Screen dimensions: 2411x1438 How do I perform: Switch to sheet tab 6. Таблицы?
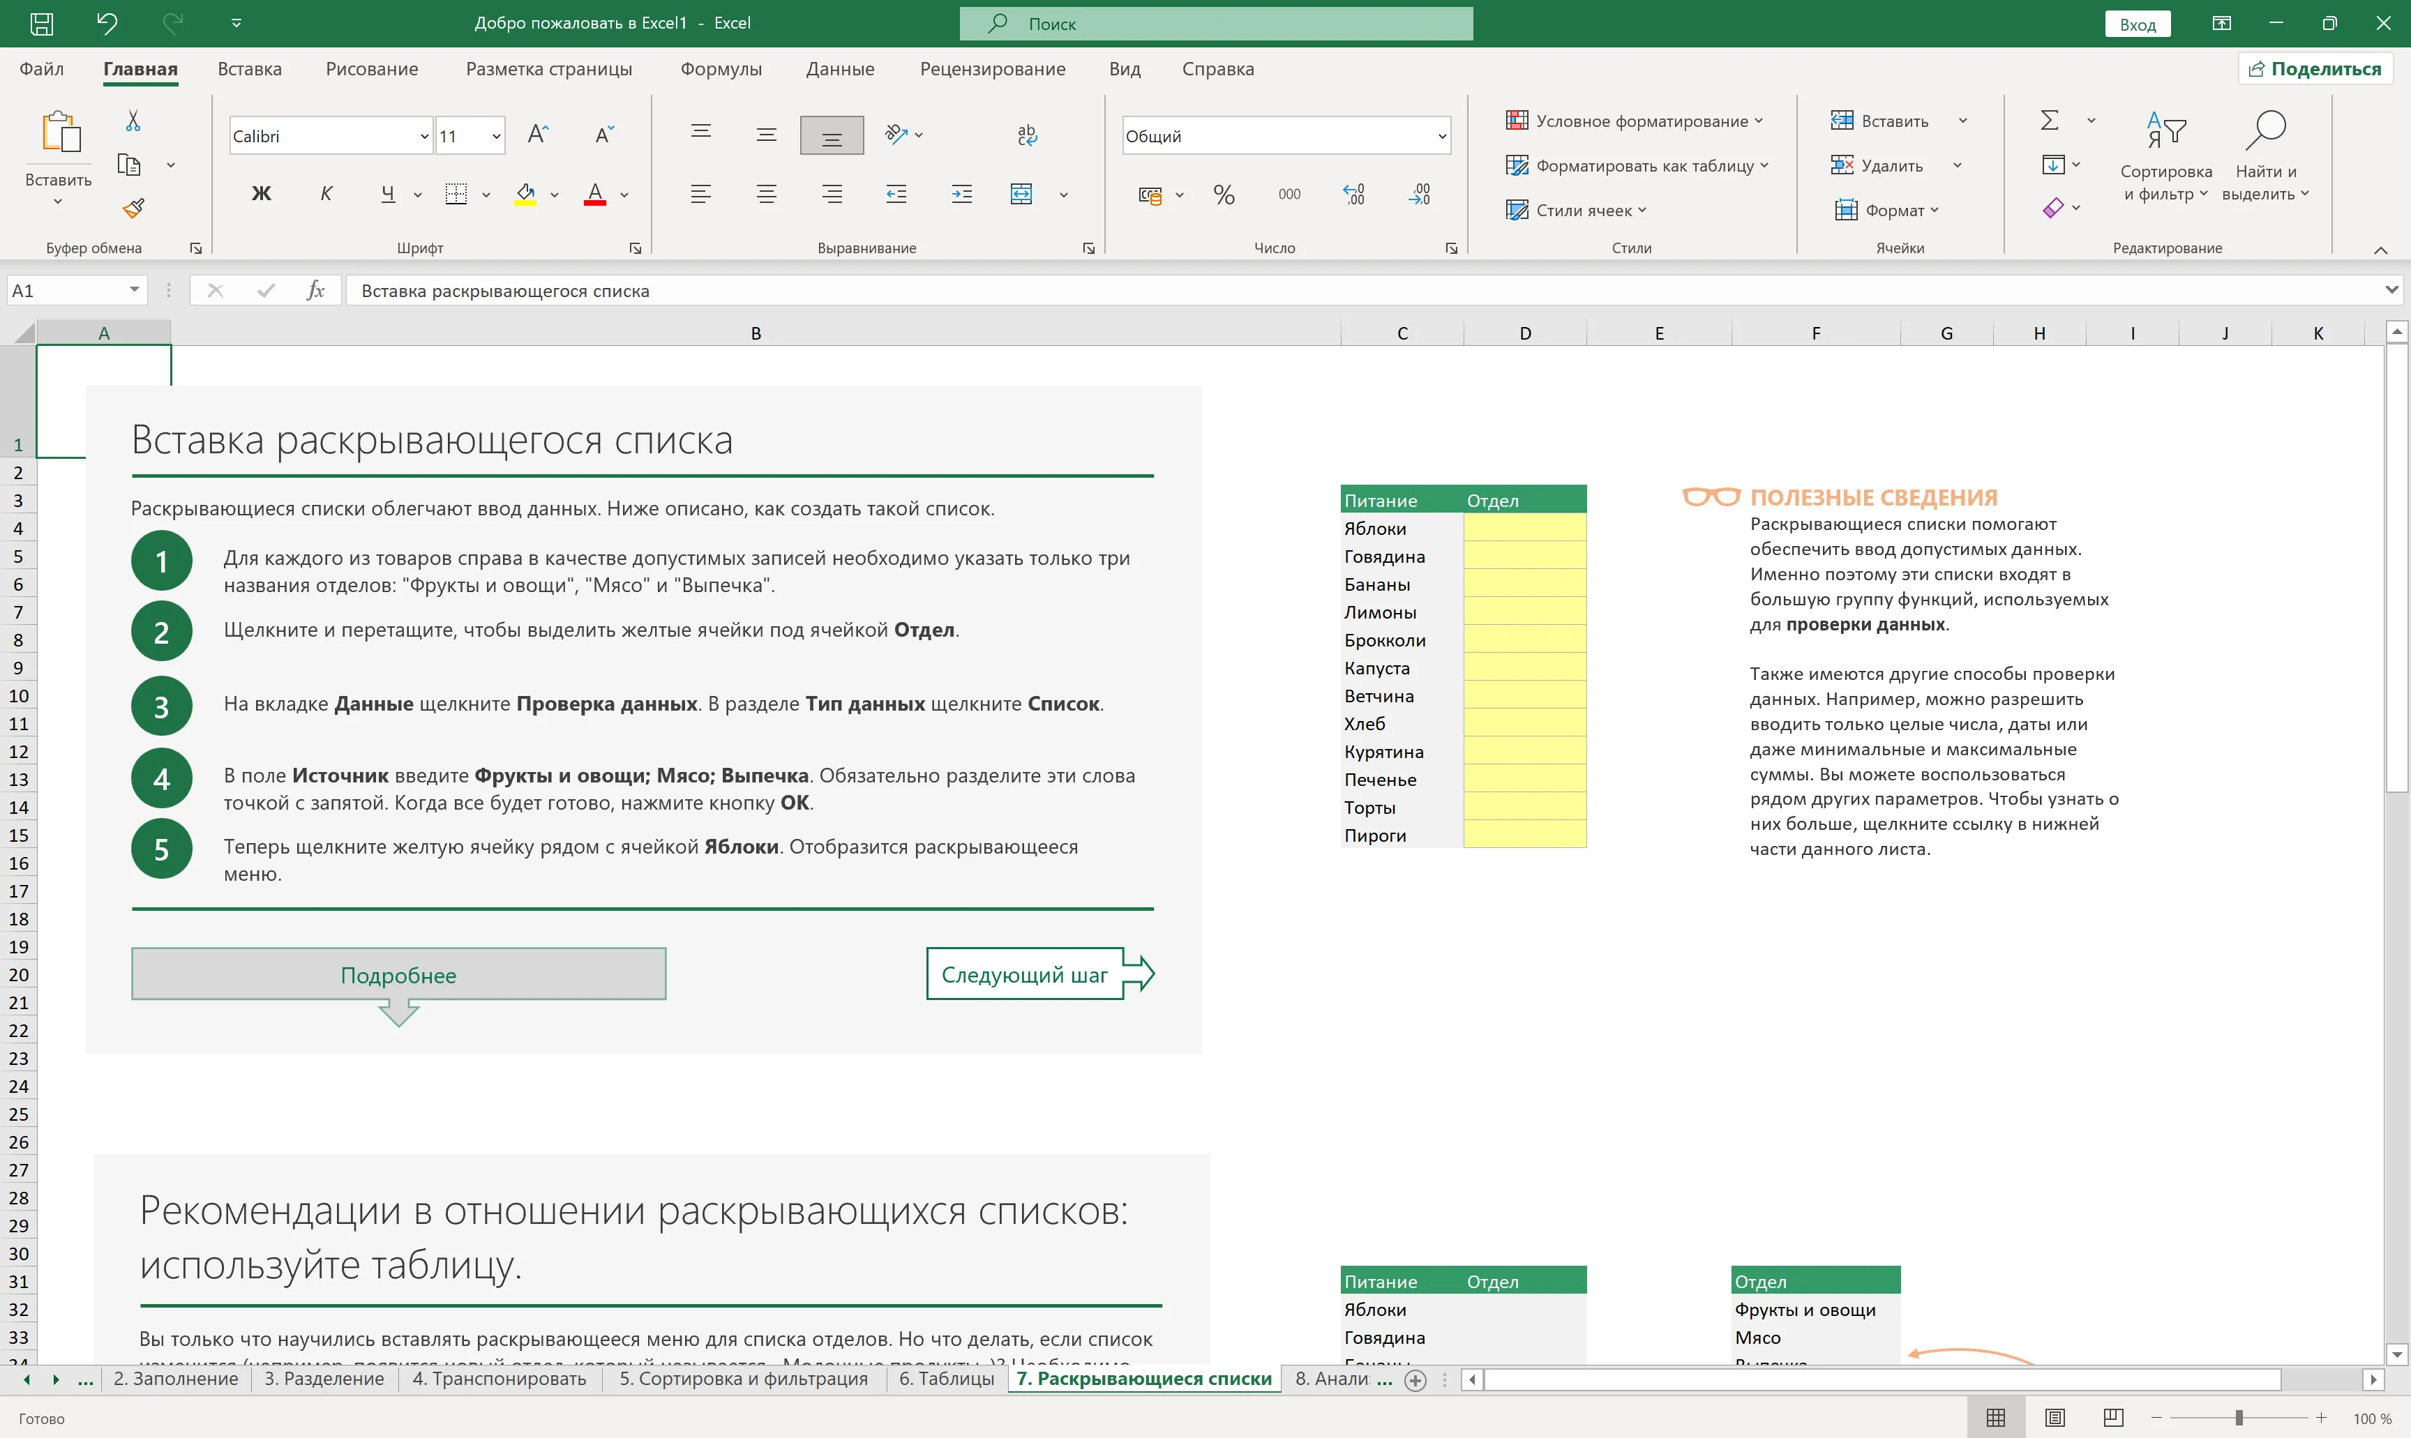tap(946, 1379)
